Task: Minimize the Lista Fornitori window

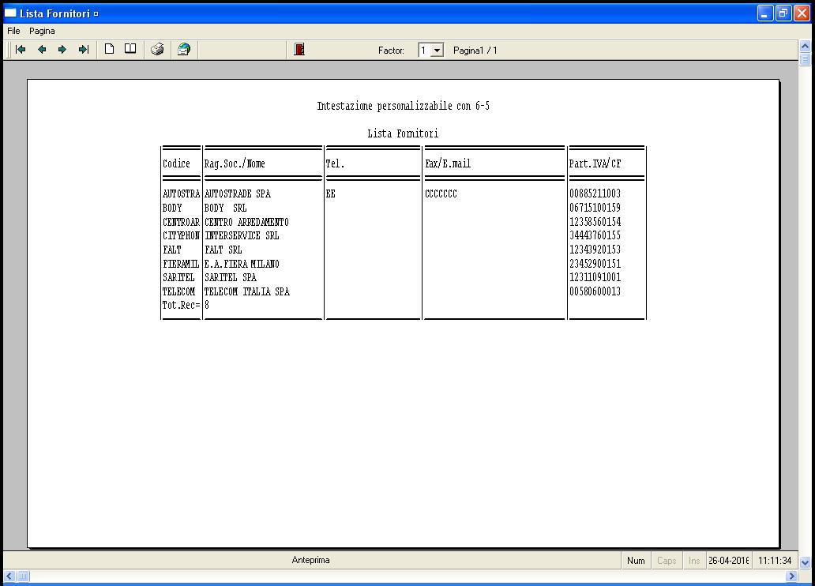Action: [x=765, y=13]
